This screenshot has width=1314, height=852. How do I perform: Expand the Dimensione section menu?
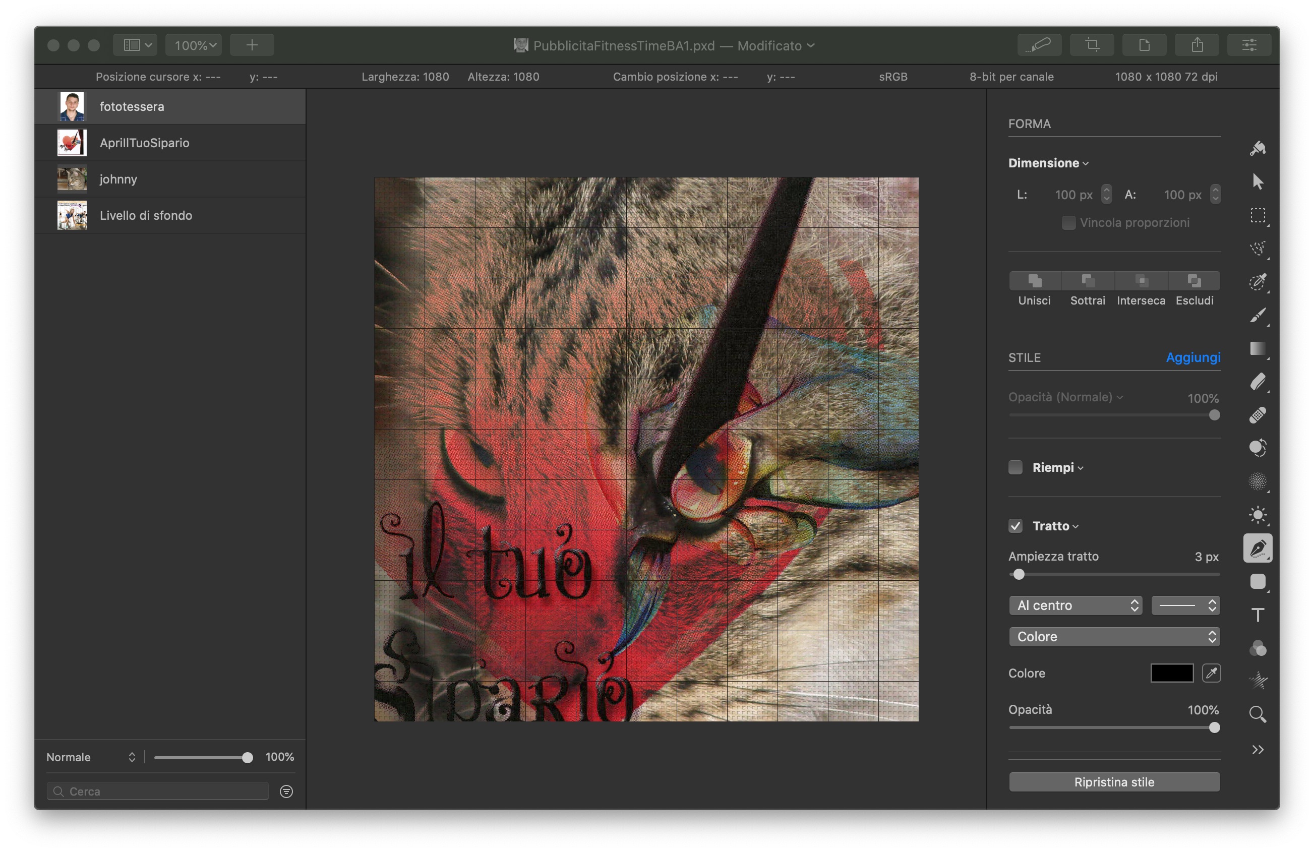pyautogui.click(x=1048, y=163)
